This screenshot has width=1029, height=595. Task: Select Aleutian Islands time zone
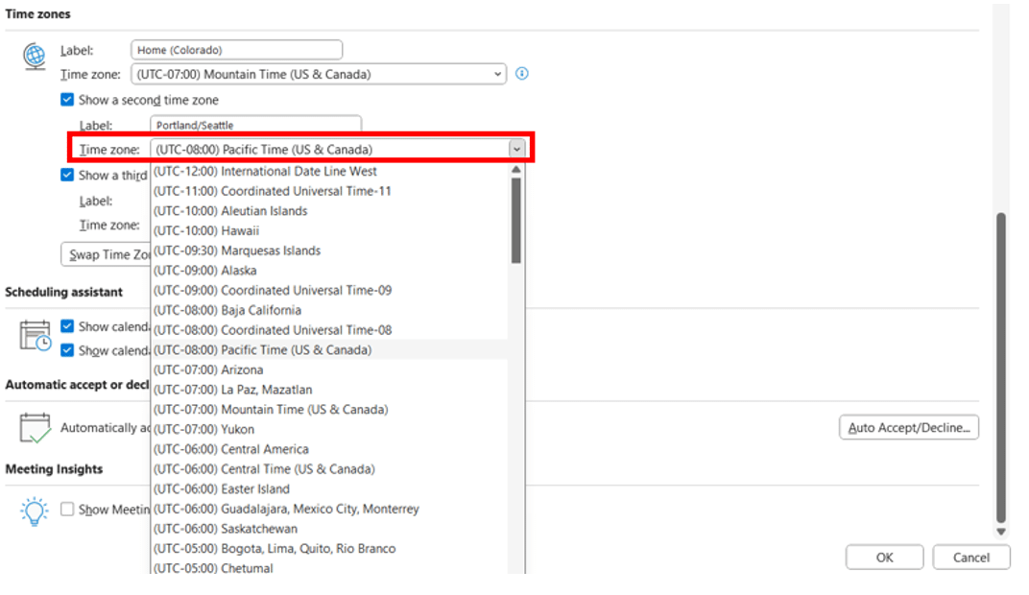point(329,210)
